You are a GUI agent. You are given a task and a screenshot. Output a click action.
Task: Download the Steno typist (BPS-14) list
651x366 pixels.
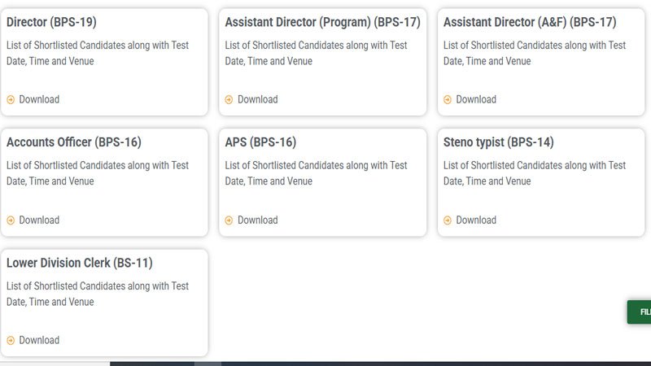(476, 220)
